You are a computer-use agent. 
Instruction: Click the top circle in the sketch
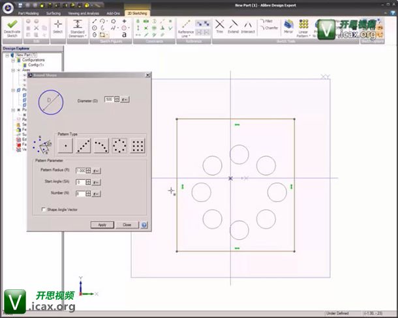coord(239,154)
